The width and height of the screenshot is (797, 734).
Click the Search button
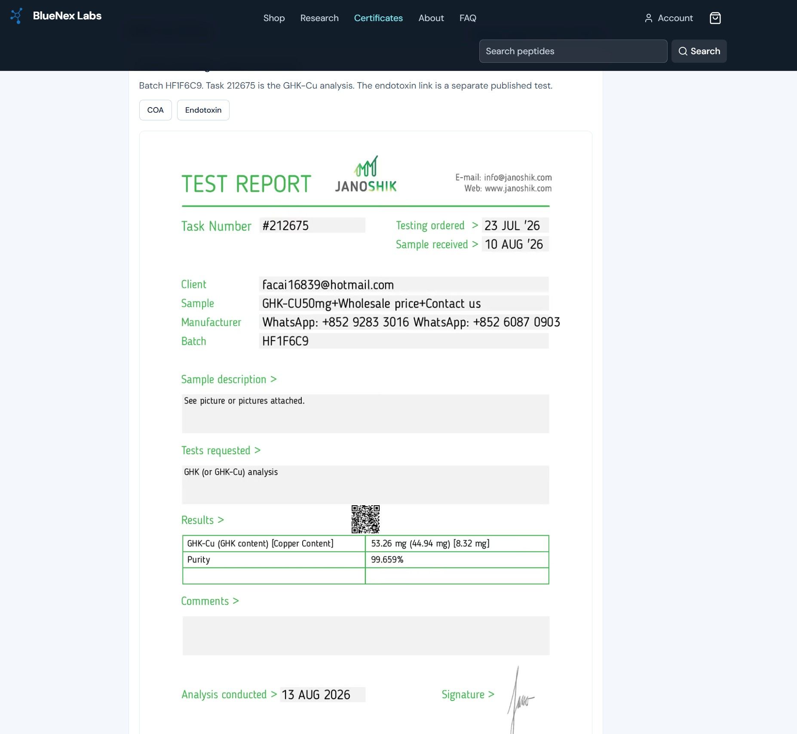[x=699, y=51]
